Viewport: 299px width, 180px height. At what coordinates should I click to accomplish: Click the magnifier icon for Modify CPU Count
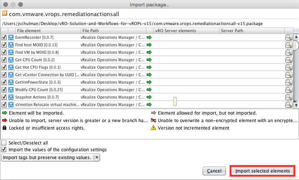point(289,90)
